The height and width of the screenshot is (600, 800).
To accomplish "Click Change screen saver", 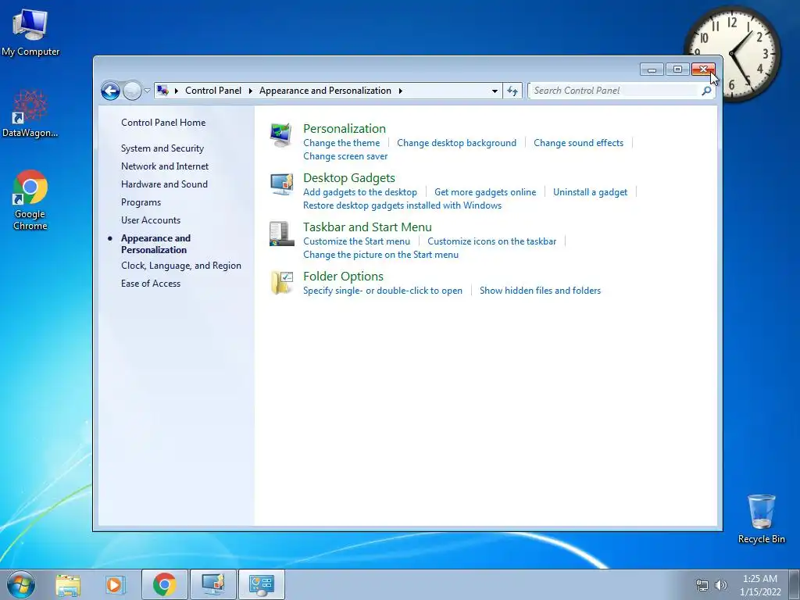I will (345, 156).
